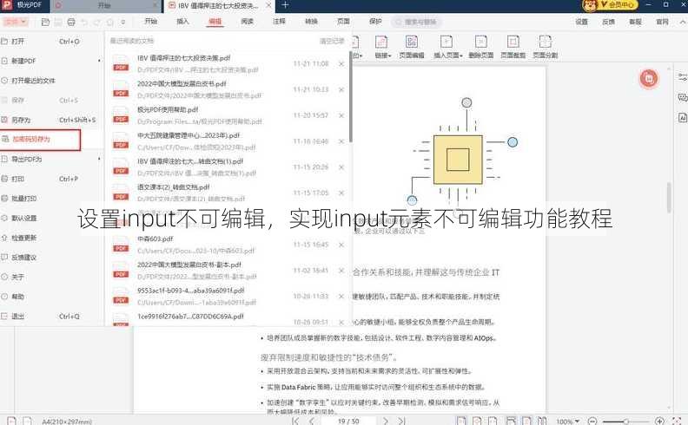The width and height of the screenshot is (688, 425).
Task: Click the search and replace field
Action: pyautogui.click(x=416, y=22)
